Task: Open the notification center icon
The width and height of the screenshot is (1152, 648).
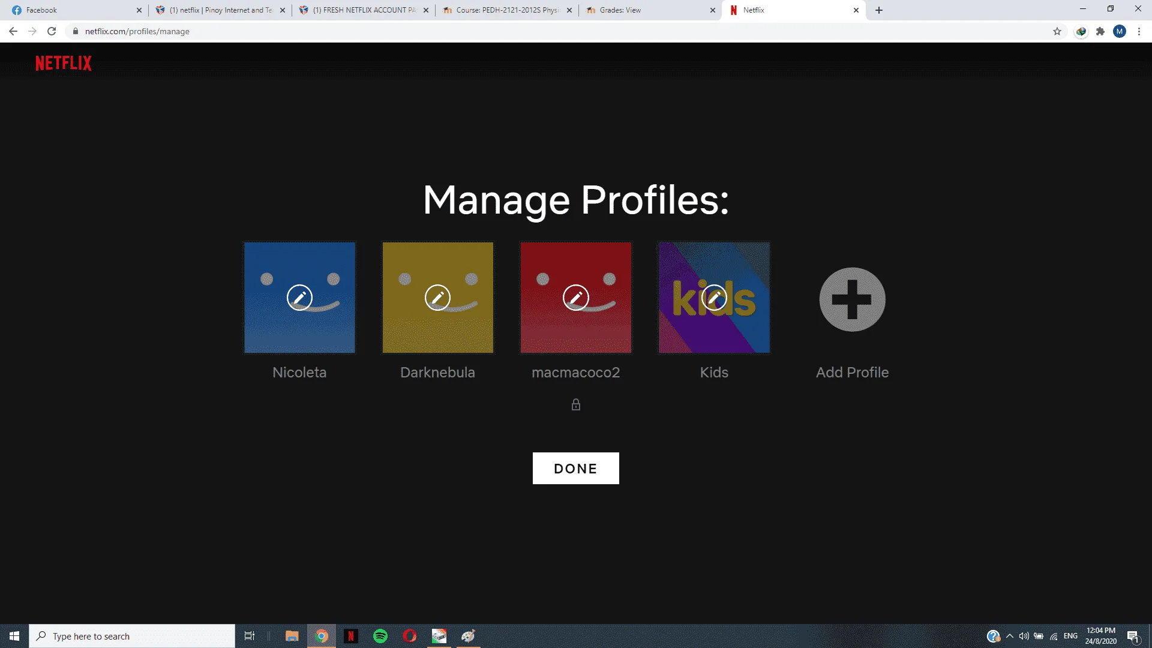Action: point(1133,636)
